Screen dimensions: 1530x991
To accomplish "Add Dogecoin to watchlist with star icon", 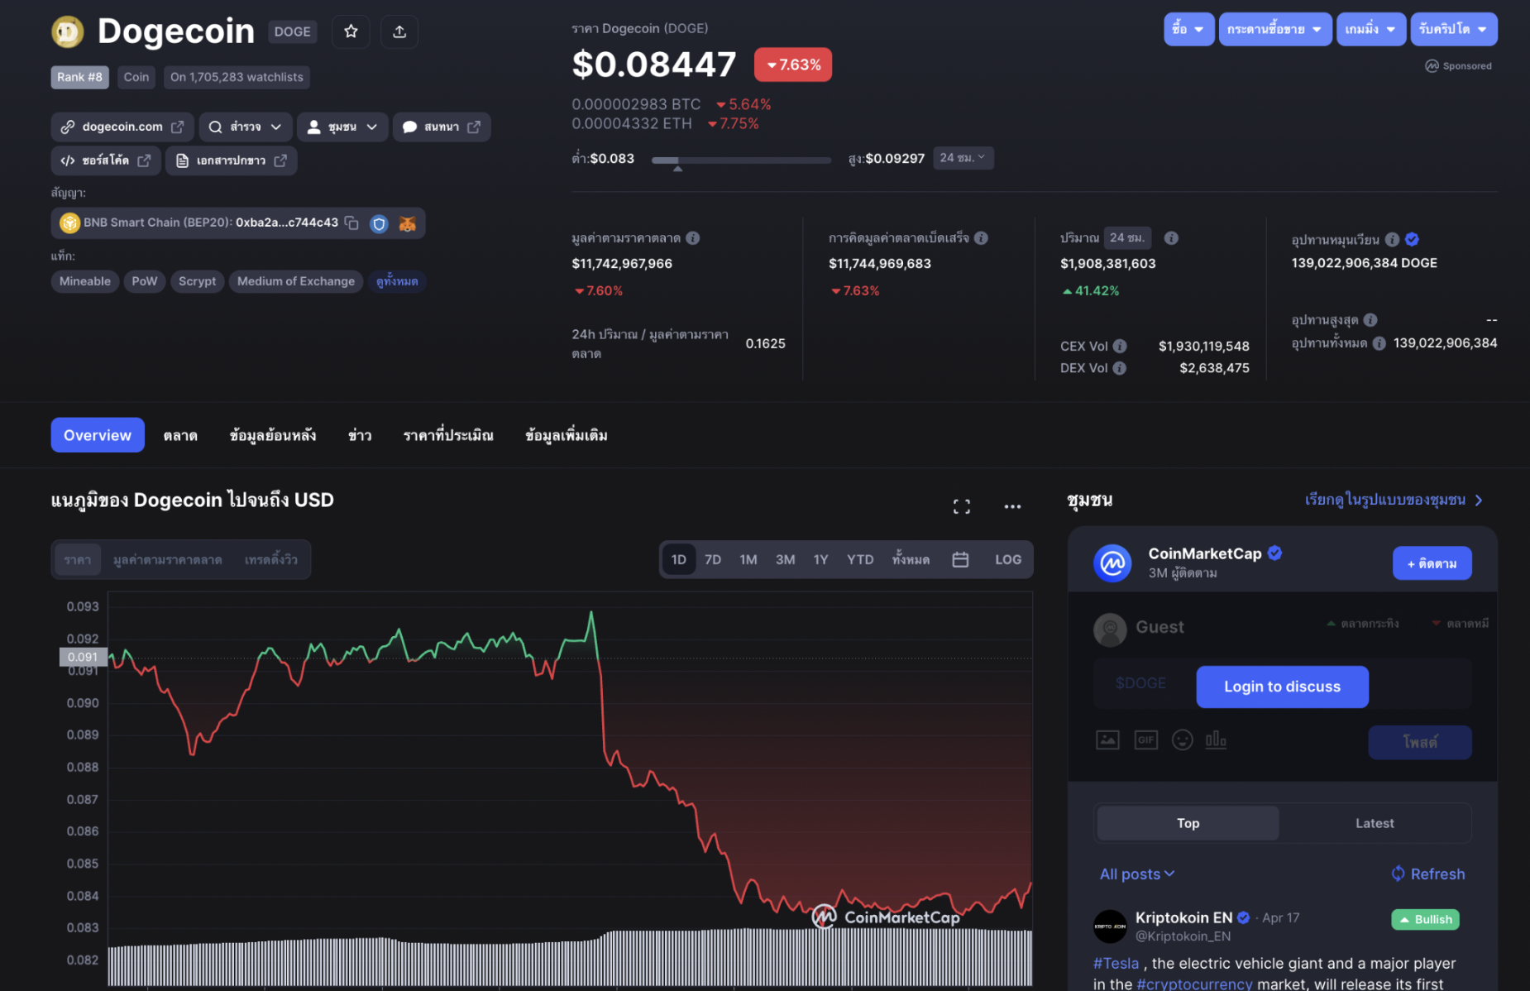I will [x=351, y=31].
